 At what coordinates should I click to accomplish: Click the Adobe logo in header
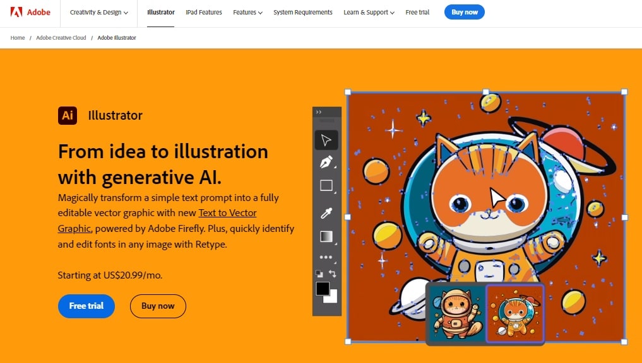(x=30, y=12)
